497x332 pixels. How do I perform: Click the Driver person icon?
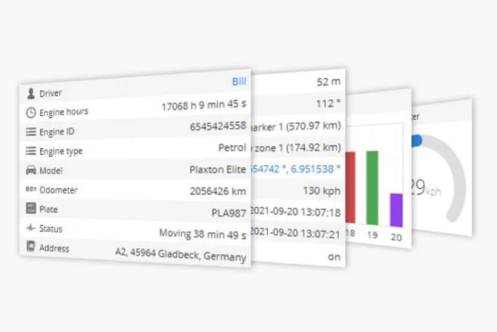pos(31,94)
